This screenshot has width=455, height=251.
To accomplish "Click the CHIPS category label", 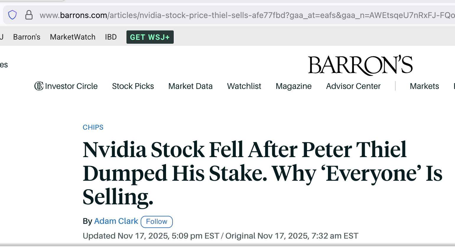I will (x=93, y=127).
